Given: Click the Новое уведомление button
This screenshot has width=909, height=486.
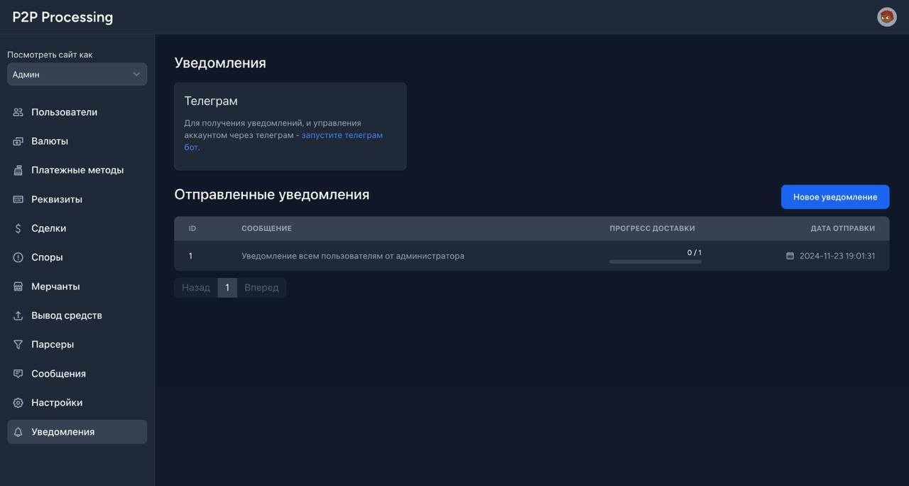Looking at the screenshot, I should coord(835,197).
